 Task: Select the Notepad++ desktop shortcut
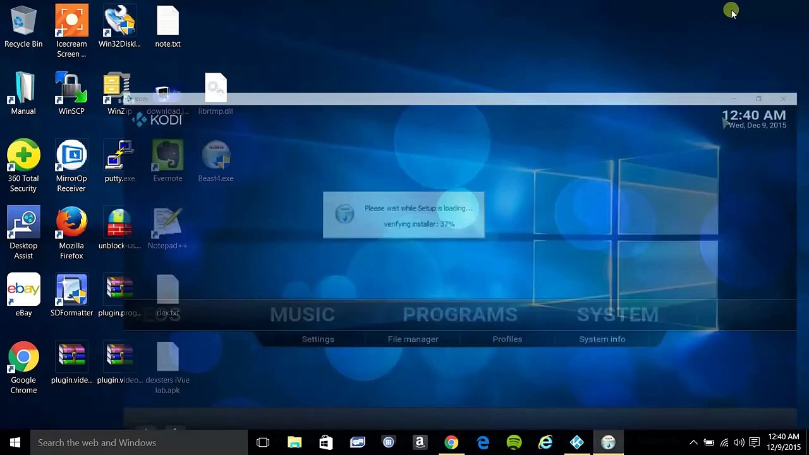click(167, 229)
